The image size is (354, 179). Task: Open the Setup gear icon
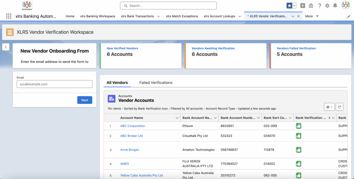[x=327, y=6]
